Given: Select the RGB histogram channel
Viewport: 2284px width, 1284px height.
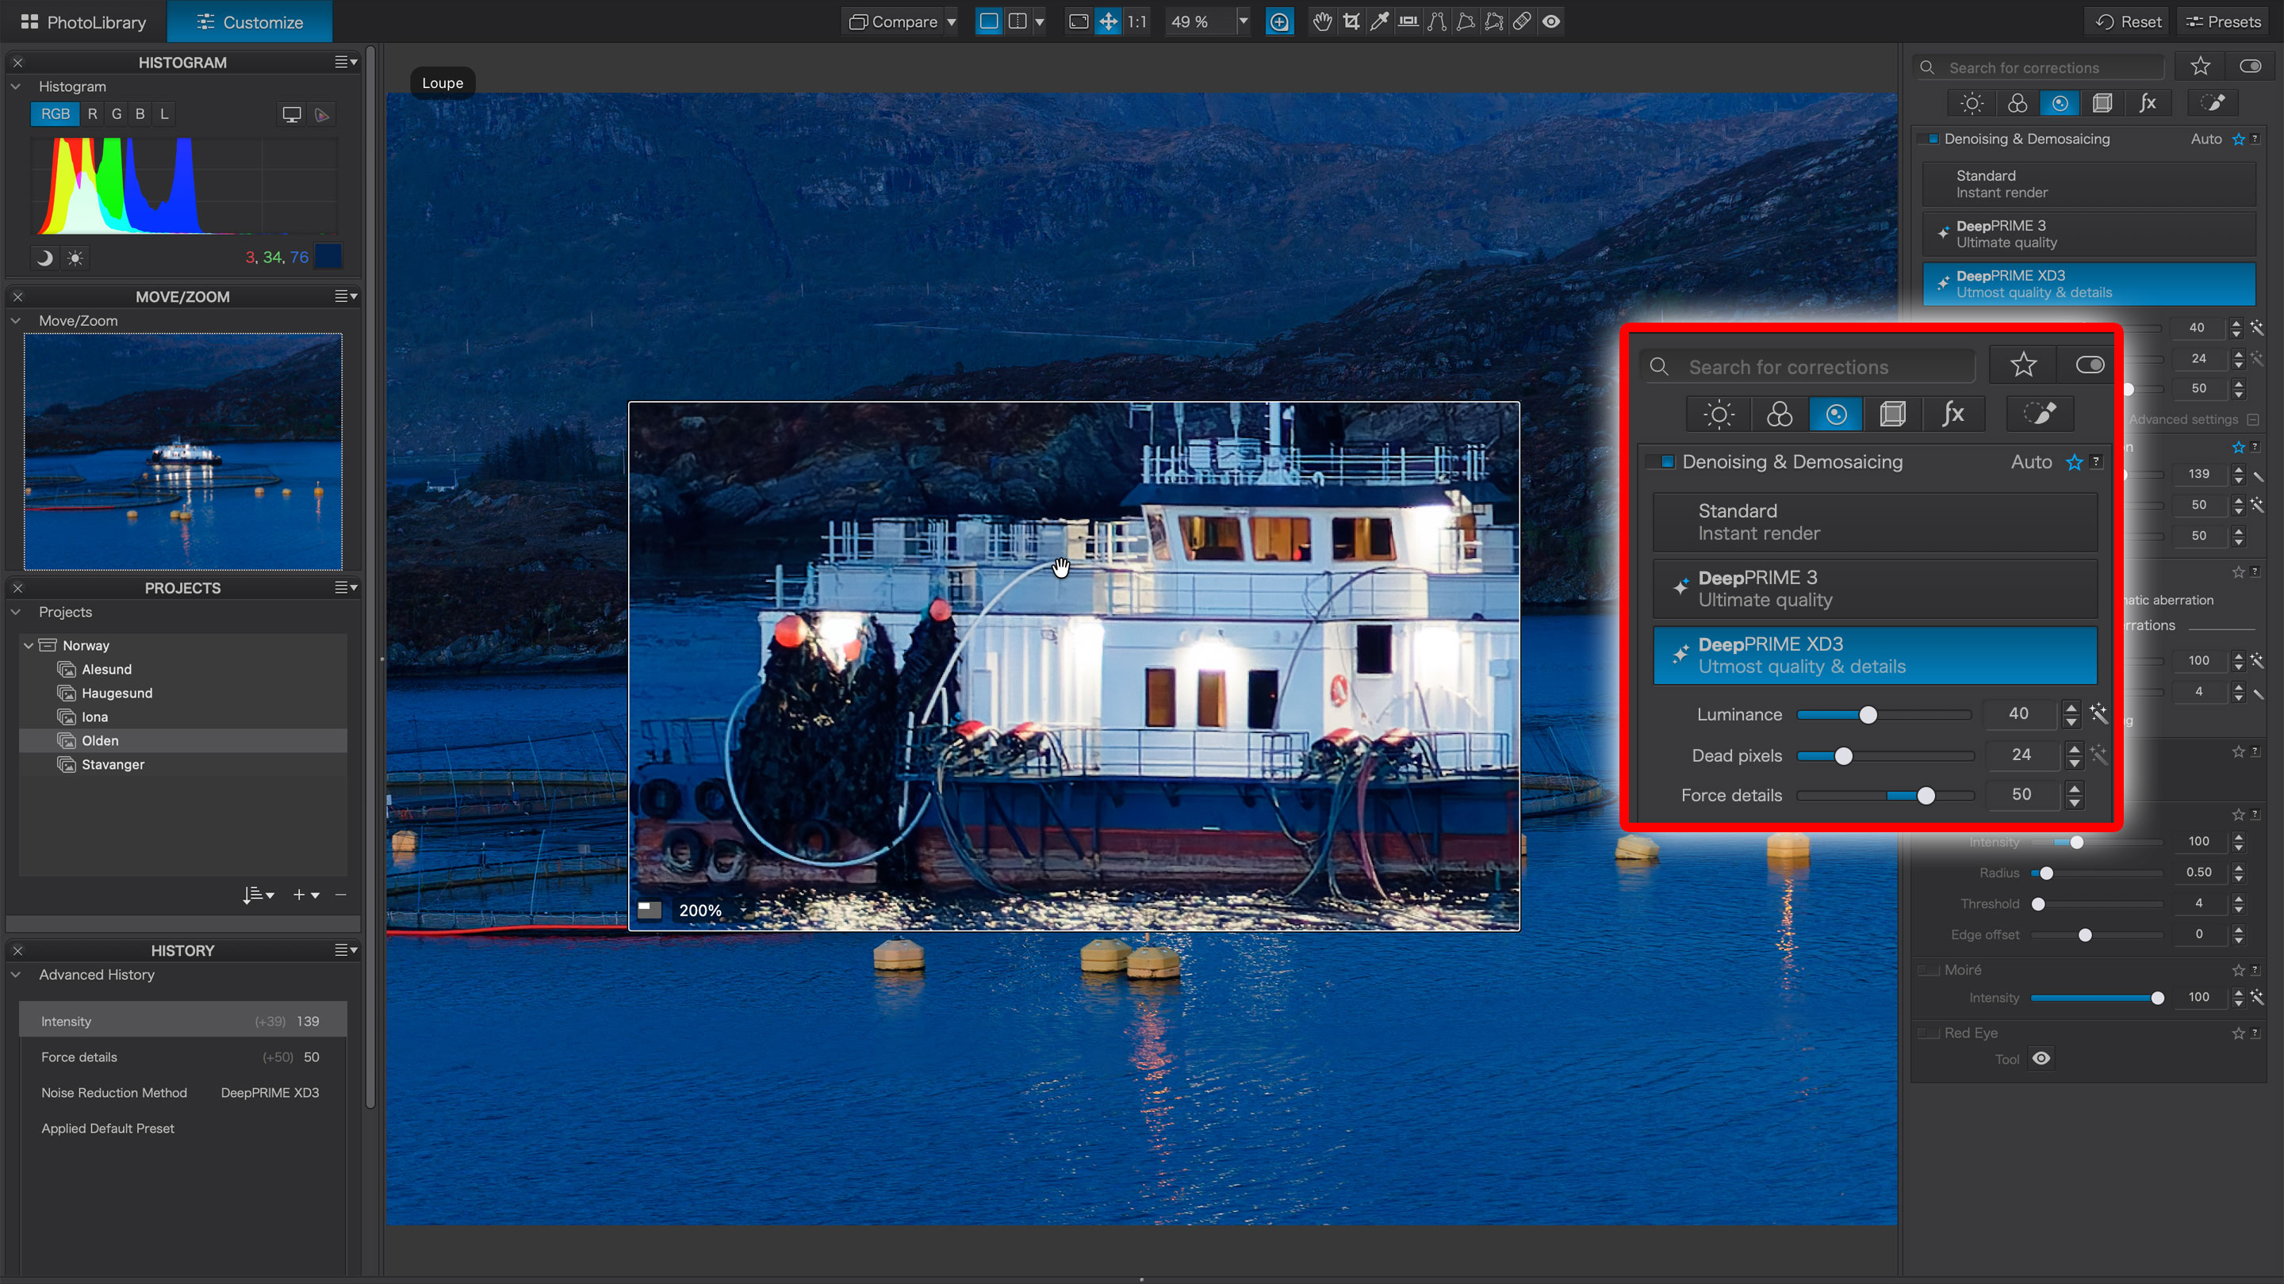Looking at the screenshot, I should click(55, 114).
